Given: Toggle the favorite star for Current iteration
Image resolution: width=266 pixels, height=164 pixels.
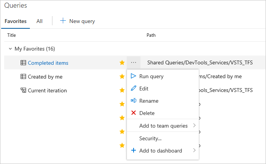Looking at the screenshot, I should (122, 90).
